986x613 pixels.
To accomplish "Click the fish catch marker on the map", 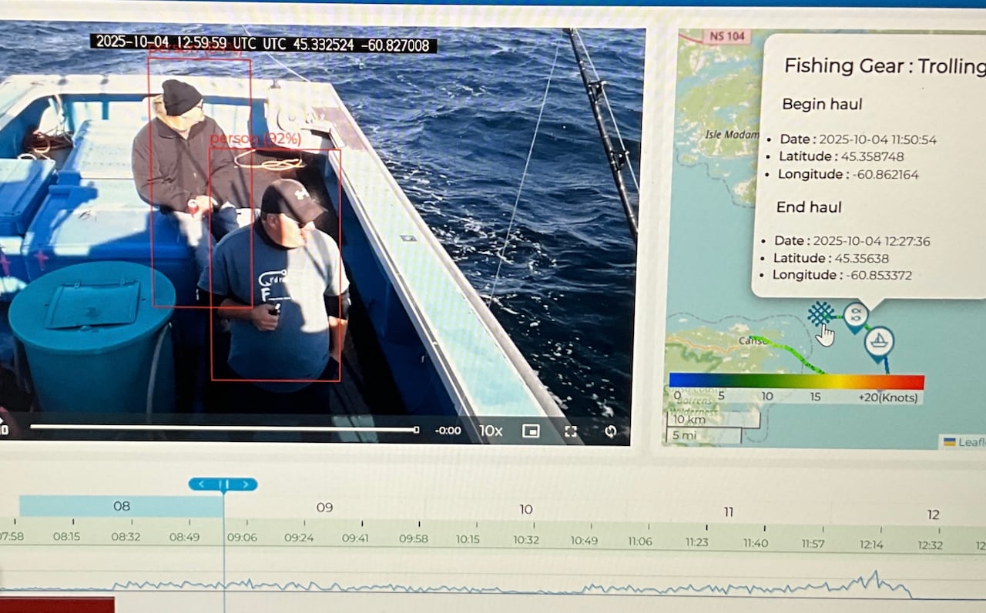I will (855, 314).
